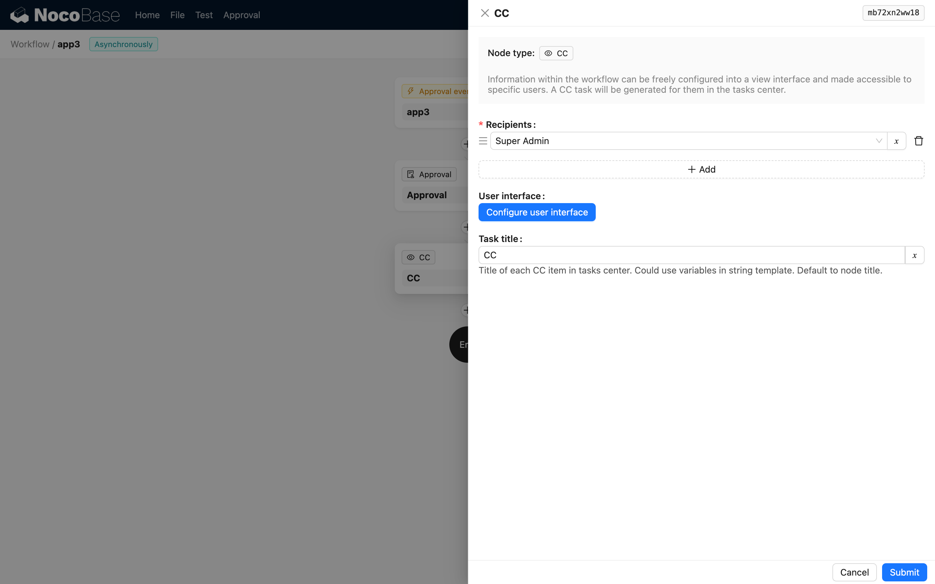Clear the Super Admin selection with the x button

click(x=896, y=140)
